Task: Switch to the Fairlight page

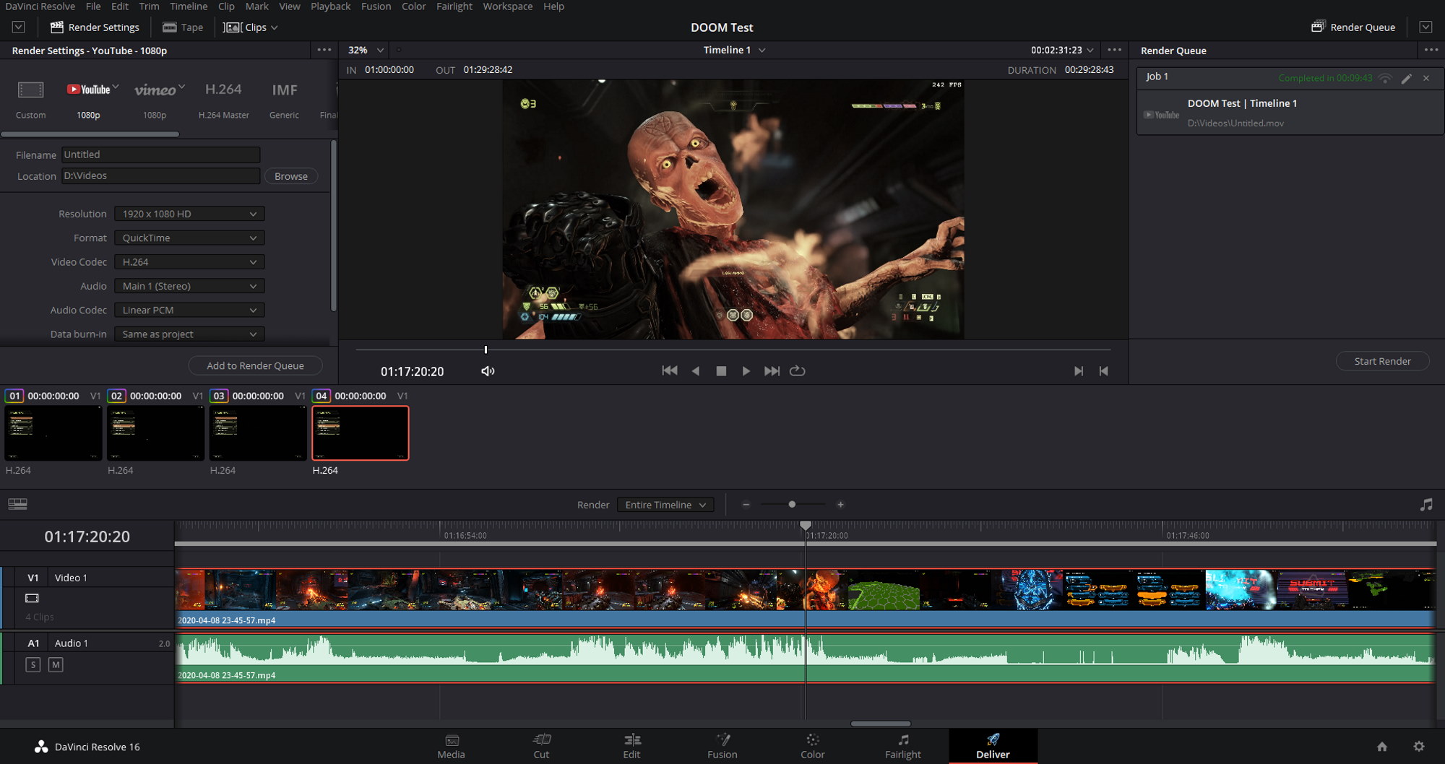Action: coord(903,747)
